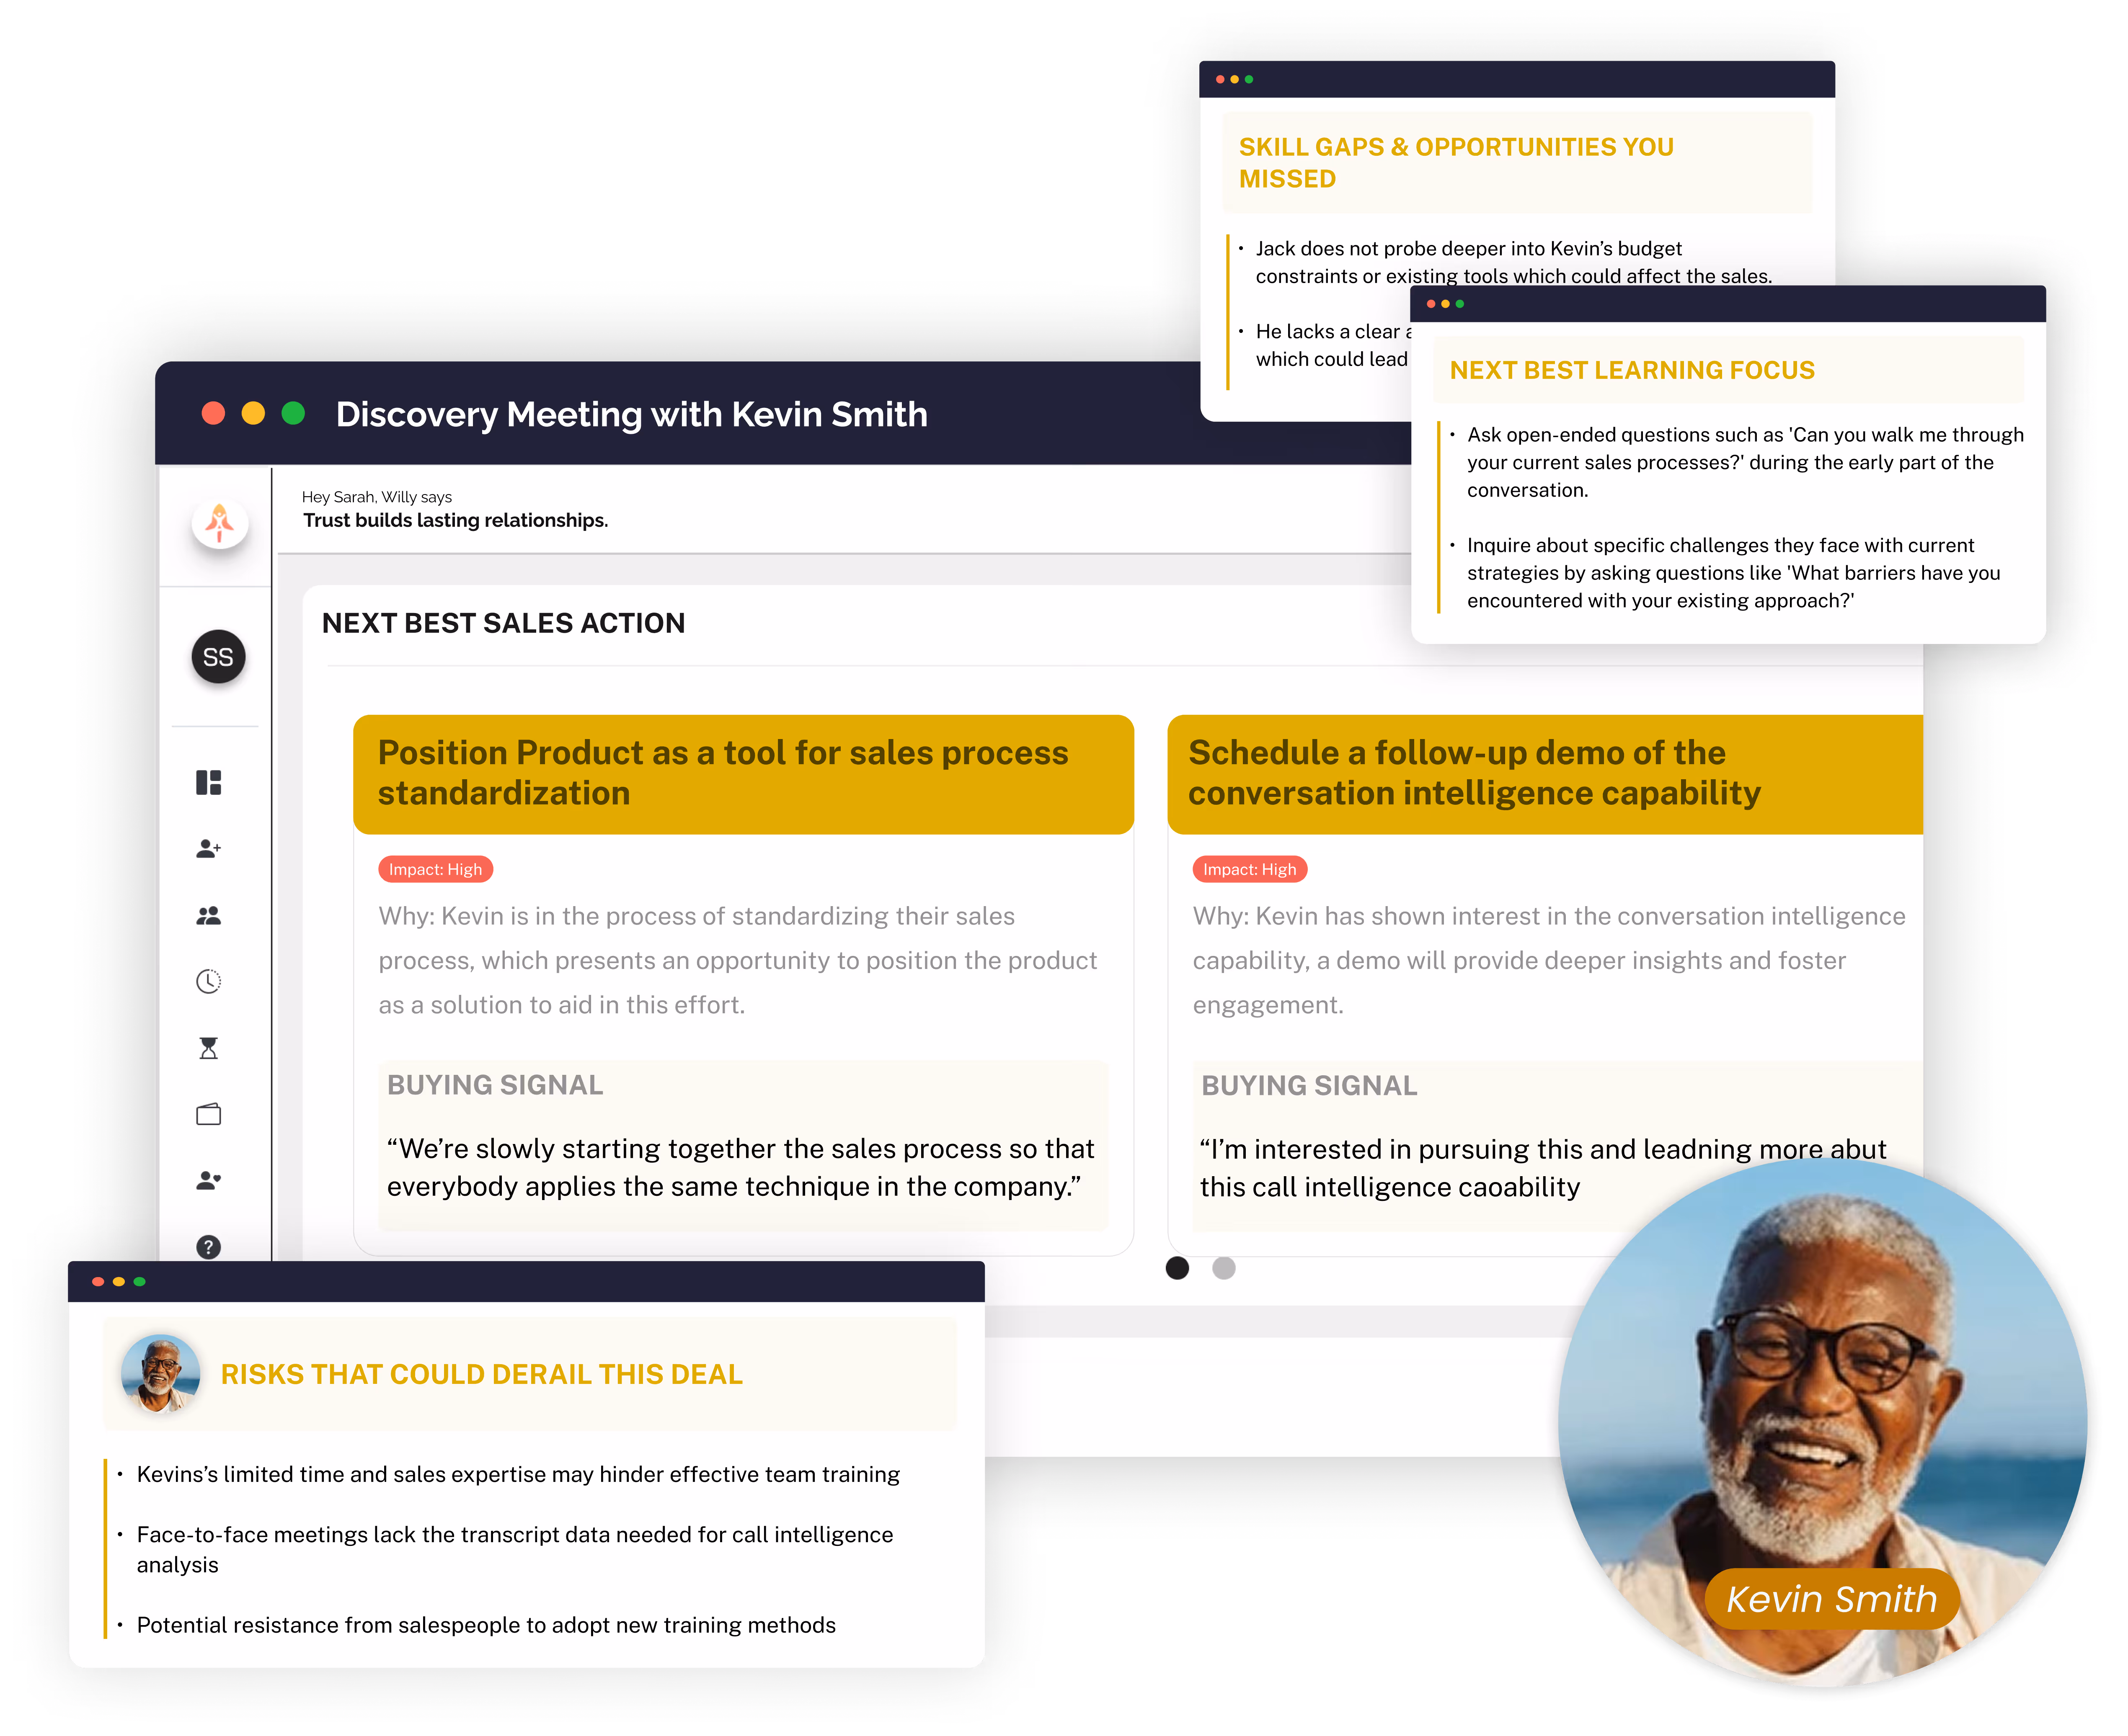This screenshot has width=2128, height=1736.
Task: Click the rocket app logo
Action: (x=220, y=523)
